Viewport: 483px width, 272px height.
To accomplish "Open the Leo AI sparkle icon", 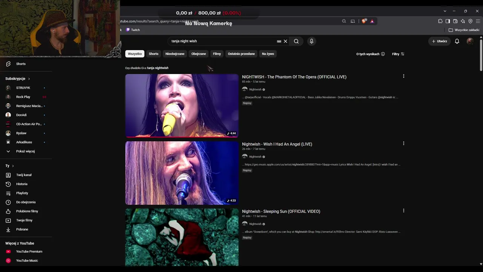I will click(x=463, y=21).
